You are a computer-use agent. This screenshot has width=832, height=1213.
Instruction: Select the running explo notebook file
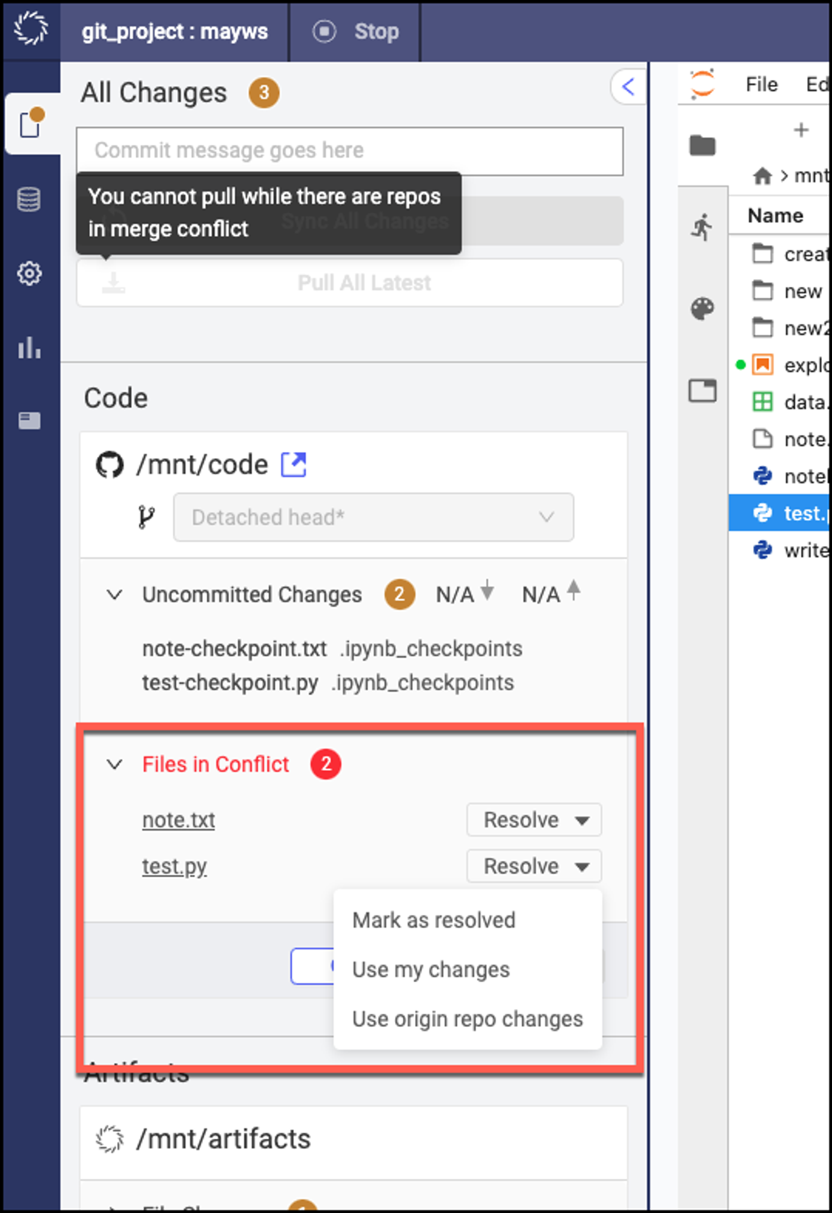pos(779,365)
